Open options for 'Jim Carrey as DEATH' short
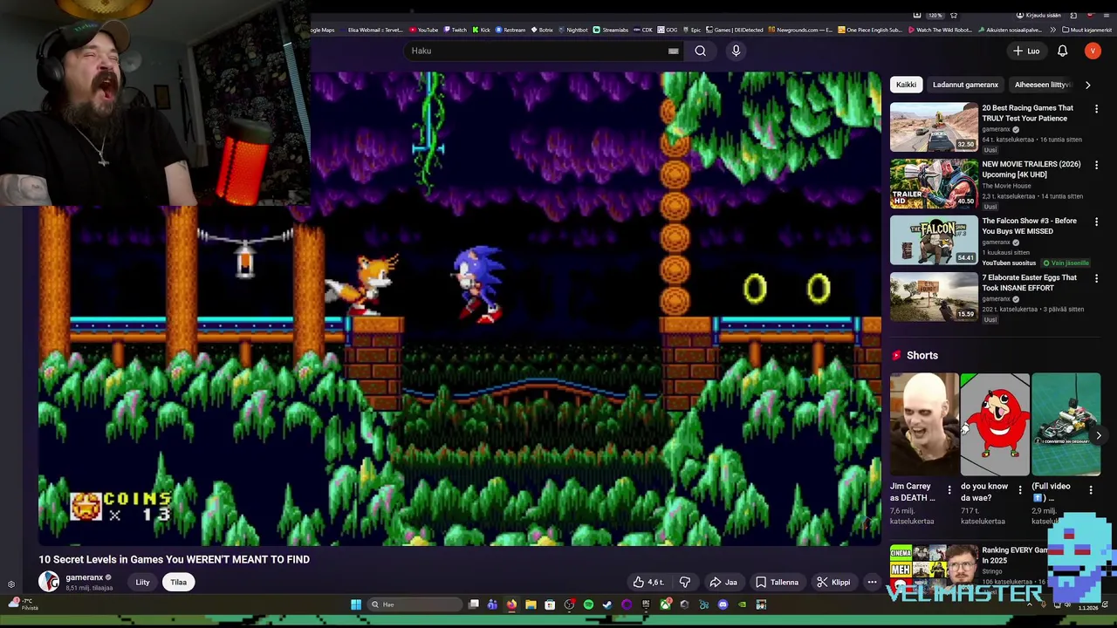The height and width of the screenshot is (628, 1117). pyautogui.click(x=949, y=490)
